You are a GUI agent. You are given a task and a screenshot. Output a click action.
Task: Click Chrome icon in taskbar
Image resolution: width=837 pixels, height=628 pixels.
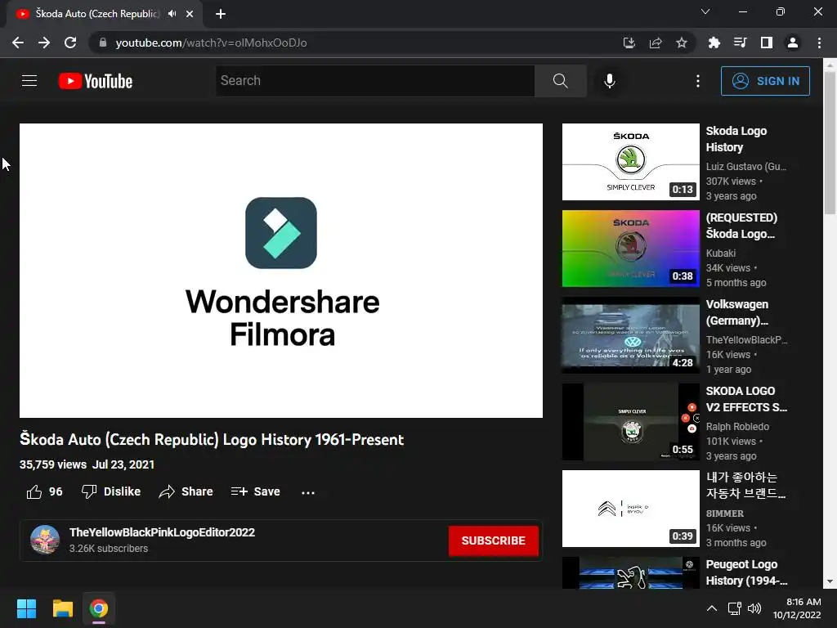(x=99, y=608)
